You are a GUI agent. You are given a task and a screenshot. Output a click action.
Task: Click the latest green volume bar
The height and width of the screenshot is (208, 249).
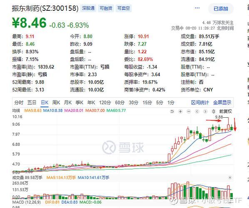(232, 196)
